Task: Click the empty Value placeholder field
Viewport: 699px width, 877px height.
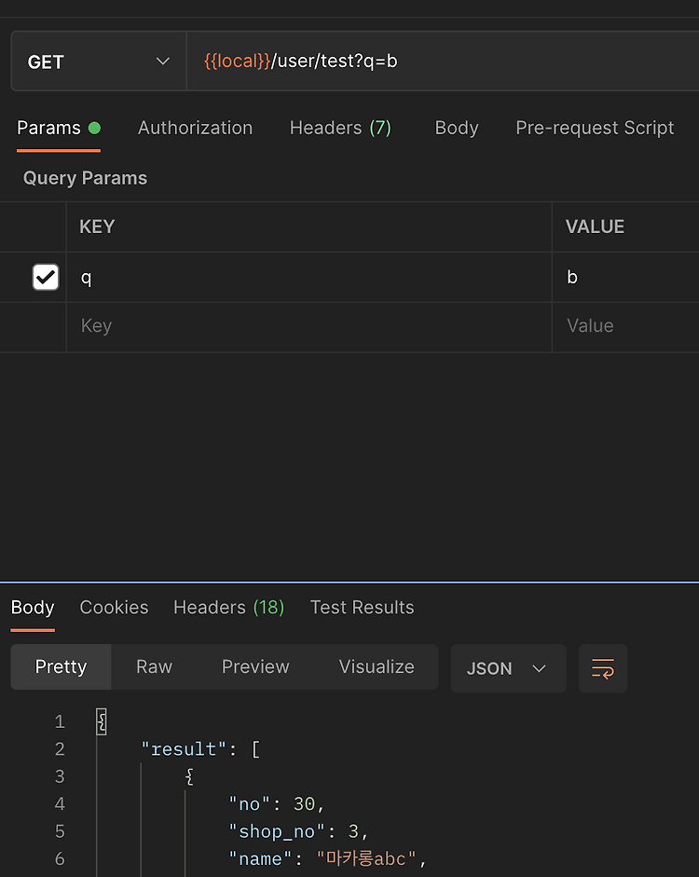Action: [625, 326]
